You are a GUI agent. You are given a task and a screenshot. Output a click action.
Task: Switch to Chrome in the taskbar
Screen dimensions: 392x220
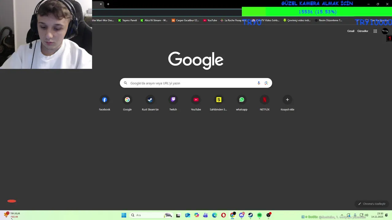232,215
